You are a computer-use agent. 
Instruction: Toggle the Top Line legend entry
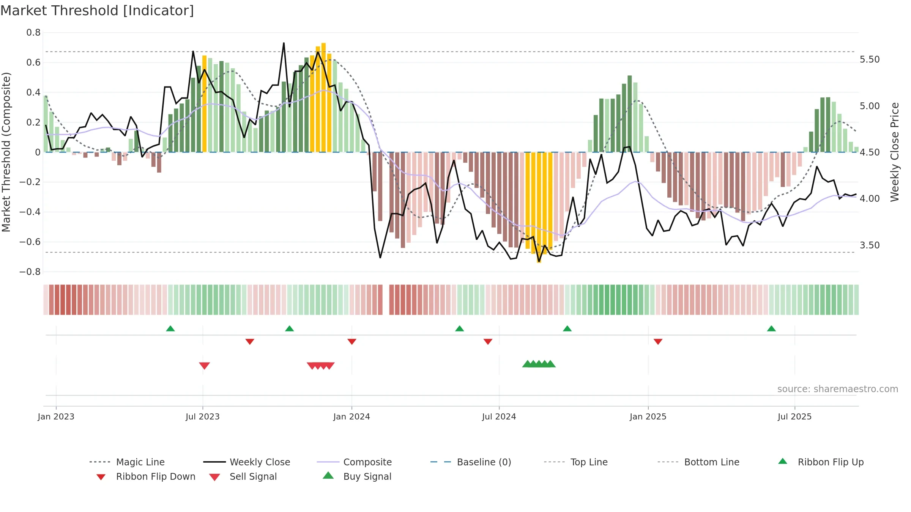575,462
